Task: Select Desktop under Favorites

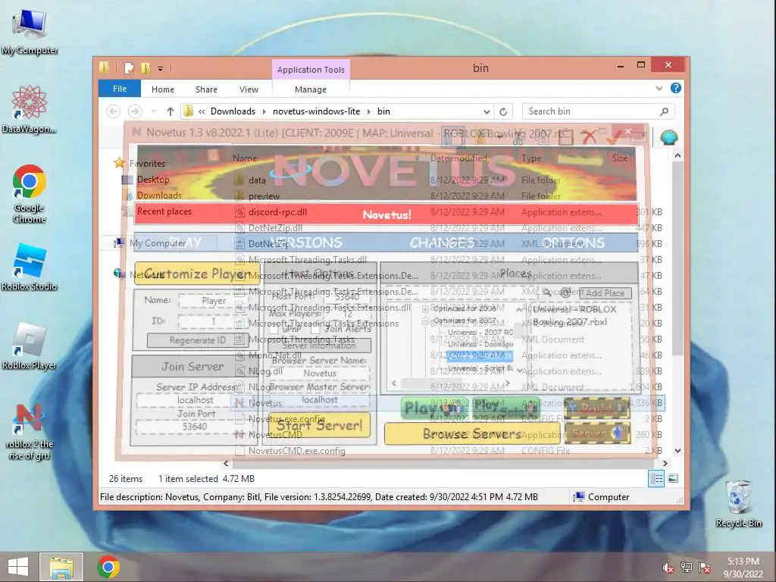Action: click(x=153, y=180)
